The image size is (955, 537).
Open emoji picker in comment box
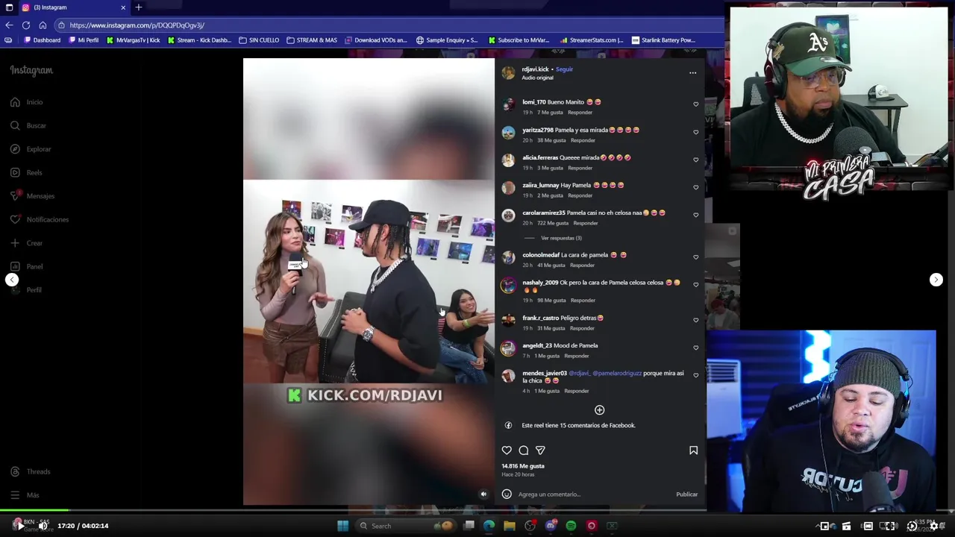[507, 494]
